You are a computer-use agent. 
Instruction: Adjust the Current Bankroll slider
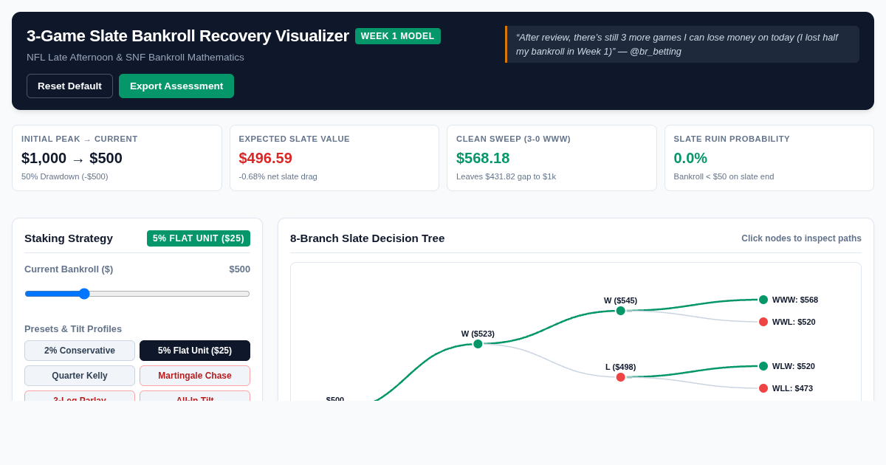click(137, 294)
